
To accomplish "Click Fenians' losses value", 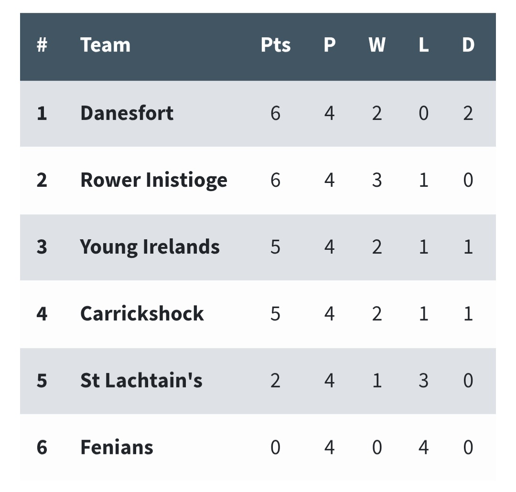I will [x=423, y=448].
